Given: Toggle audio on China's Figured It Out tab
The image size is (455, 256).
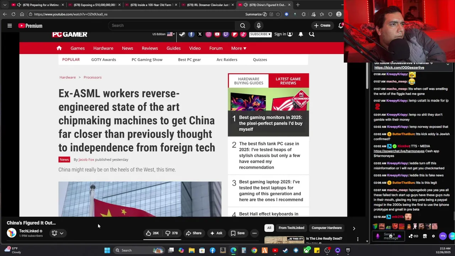Looking at the screenshot, I should point(246,5).
